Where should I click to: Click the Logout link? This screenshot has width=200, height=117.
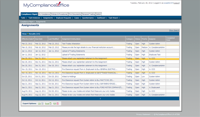tap(177, 3)
